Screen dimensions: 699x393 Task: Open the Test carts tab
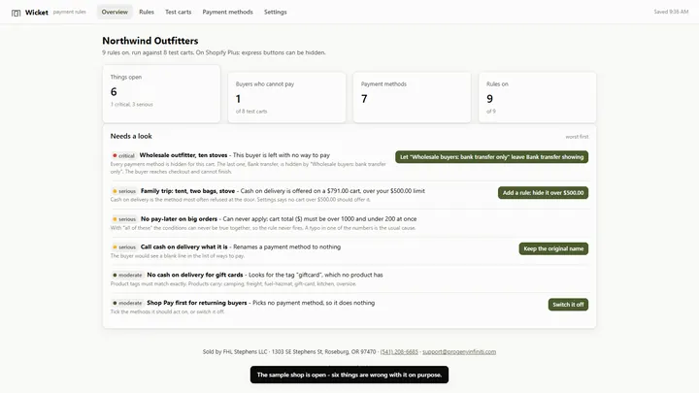click(178, 12)
